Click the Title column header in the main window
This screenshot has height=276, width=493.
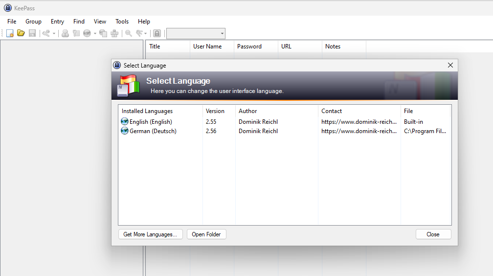(x=168, y=46)
